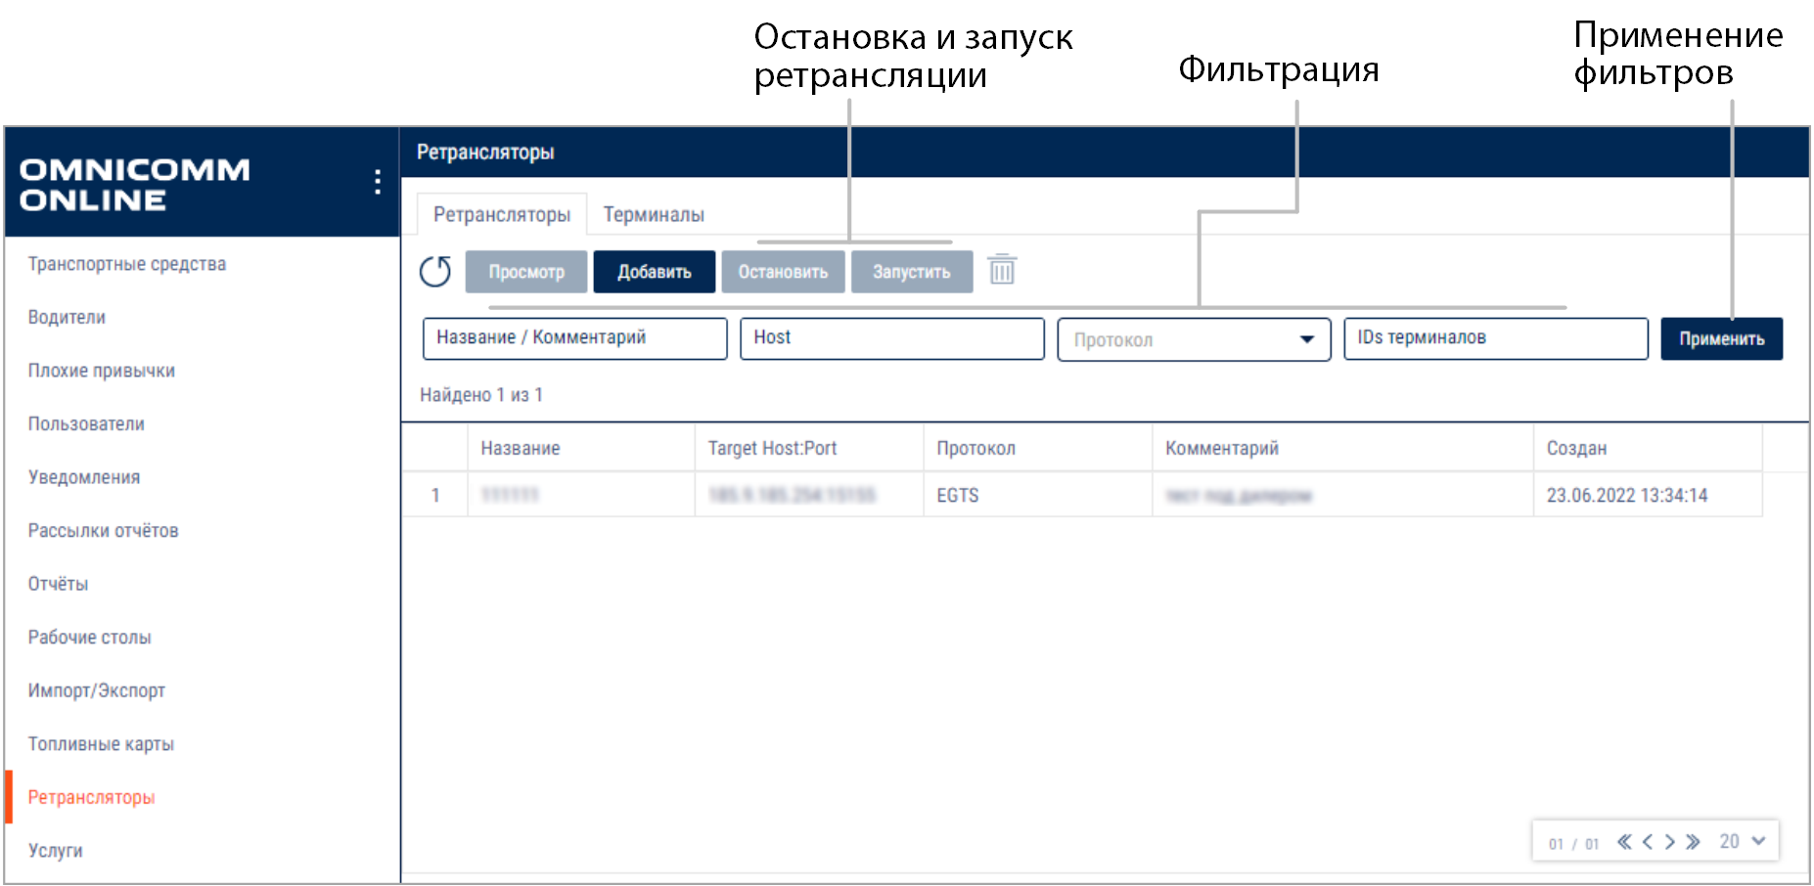Click the trash delete icon
The image size is (1814, 886).
click(x=1002, y=270)
